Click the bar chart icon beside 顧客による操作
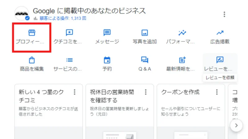The image size is (248, 139). tap(35, 19)
